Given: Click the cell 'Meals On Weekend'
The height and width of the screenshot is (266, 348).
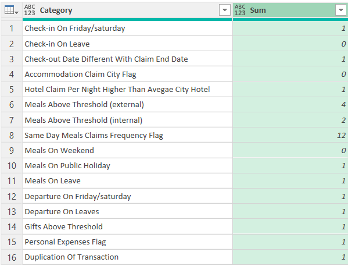Looking at the screenshot, I should pos(127,150).
